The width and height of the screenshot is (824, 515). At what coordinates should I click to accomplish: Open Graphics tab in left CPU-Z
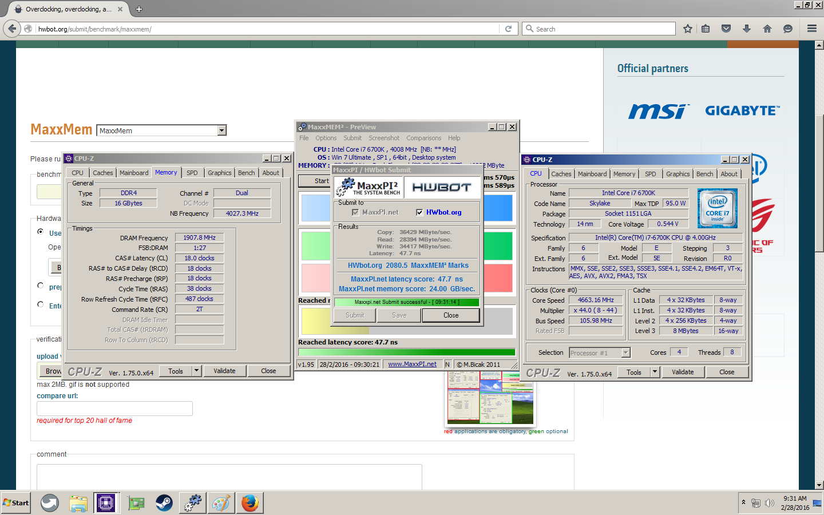tap(220, 173)
